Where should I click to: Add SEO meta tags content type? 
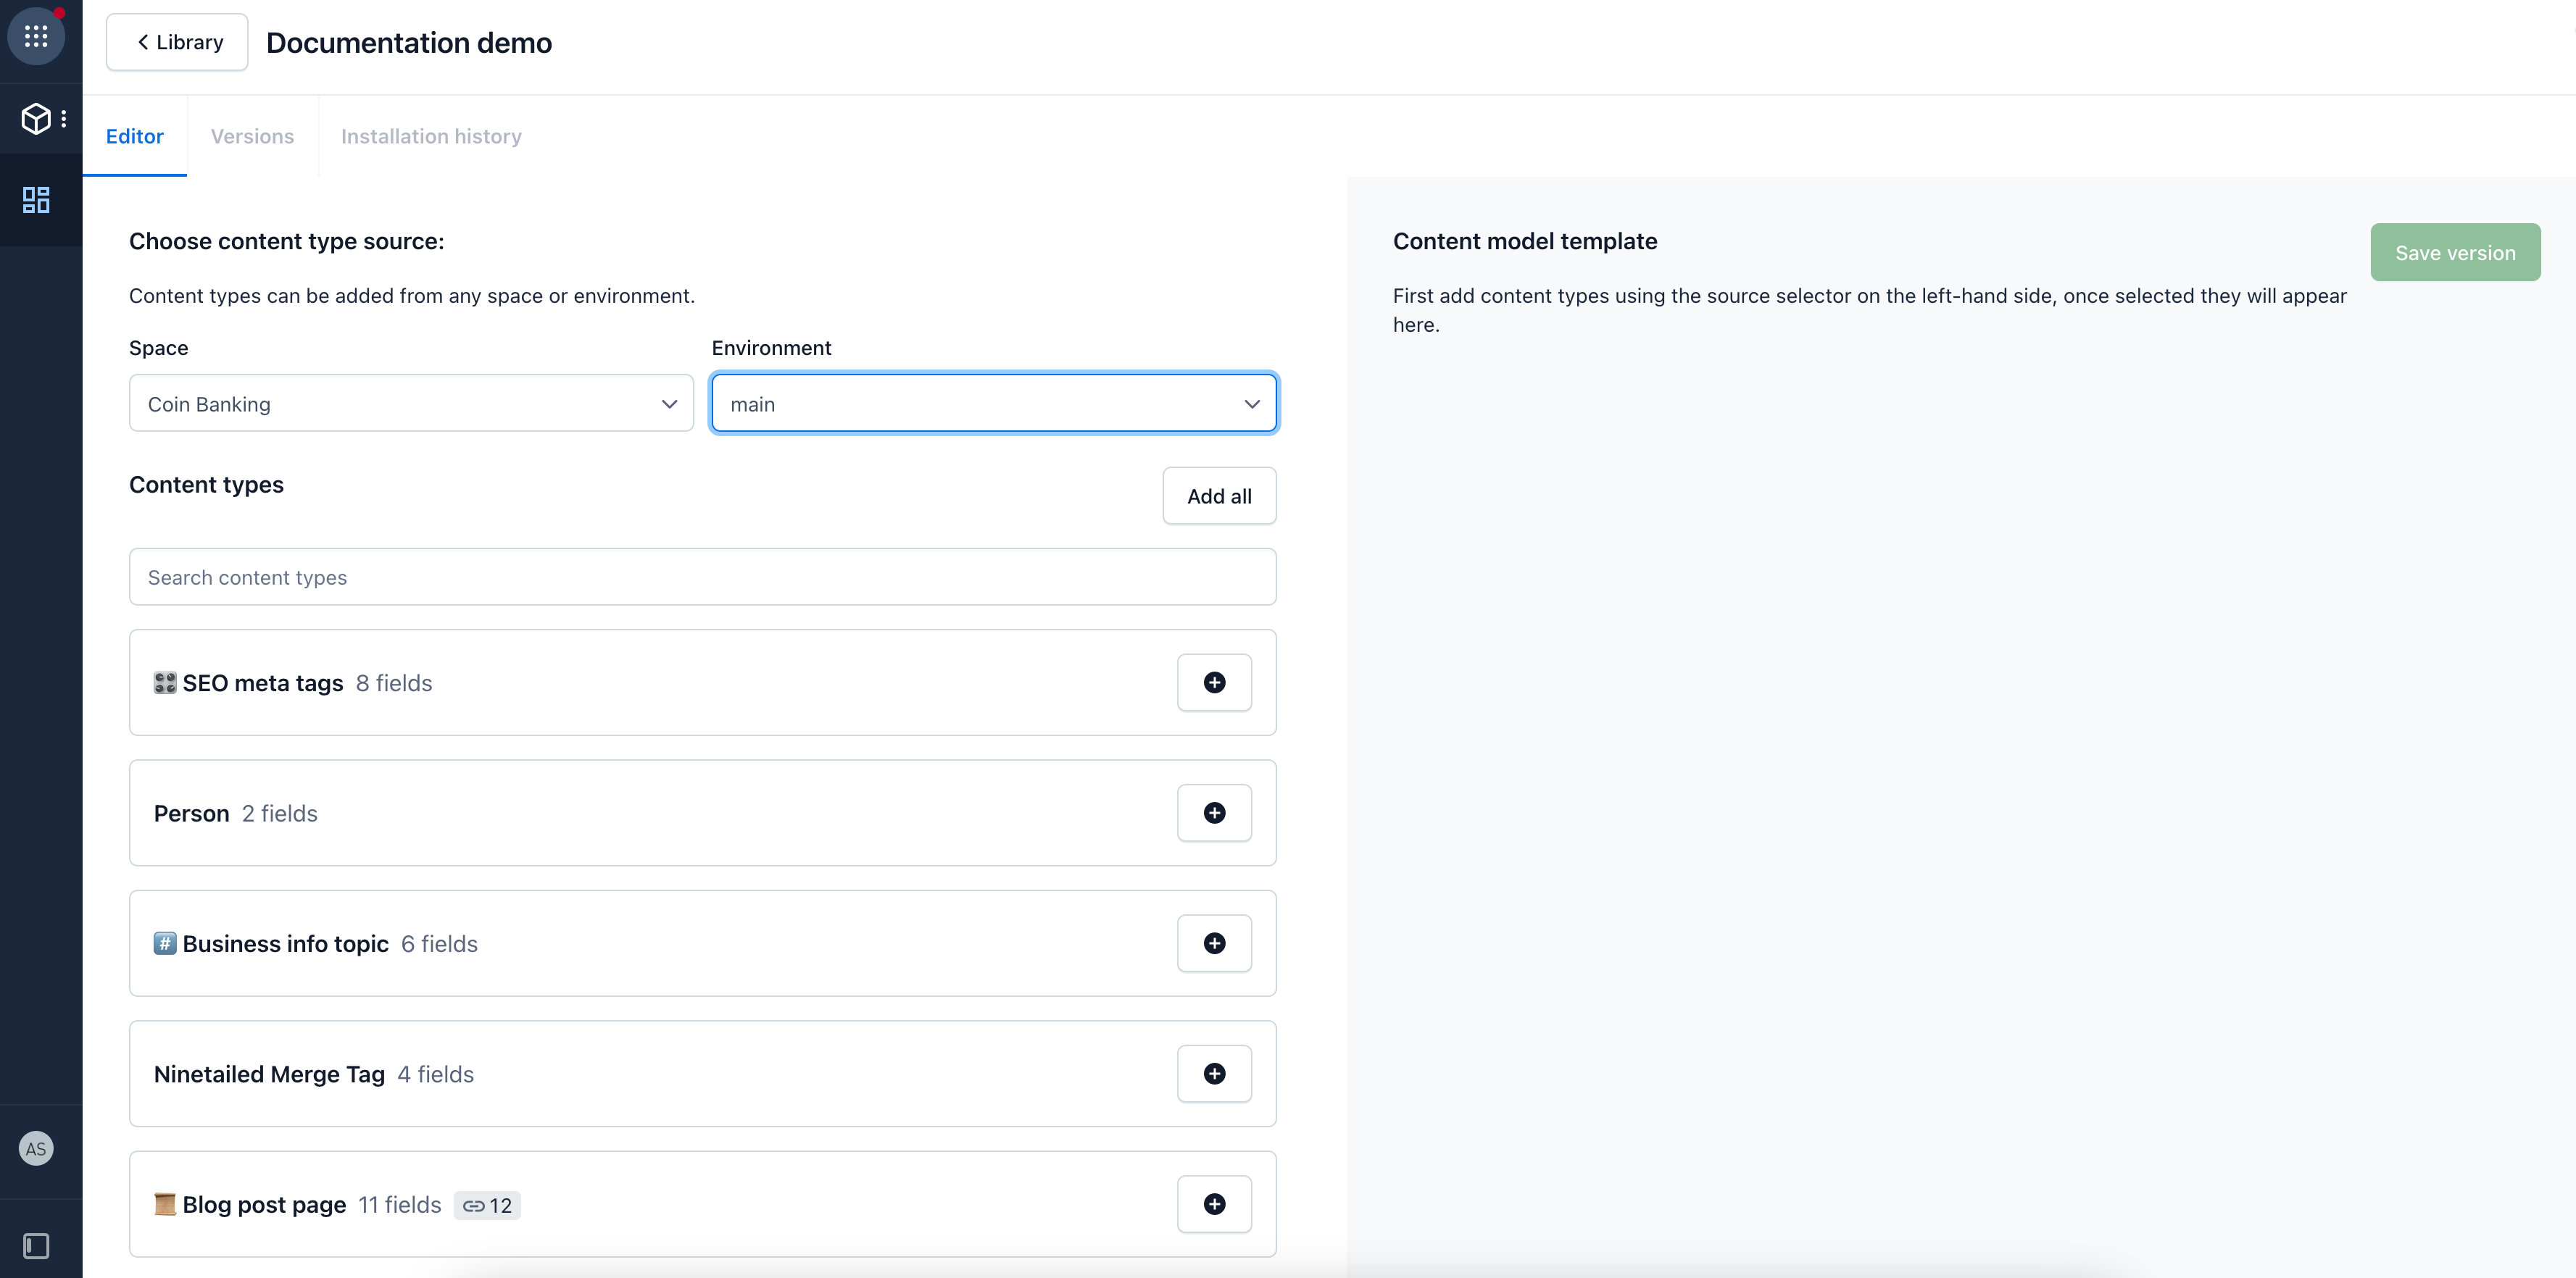click(1214, 682)
